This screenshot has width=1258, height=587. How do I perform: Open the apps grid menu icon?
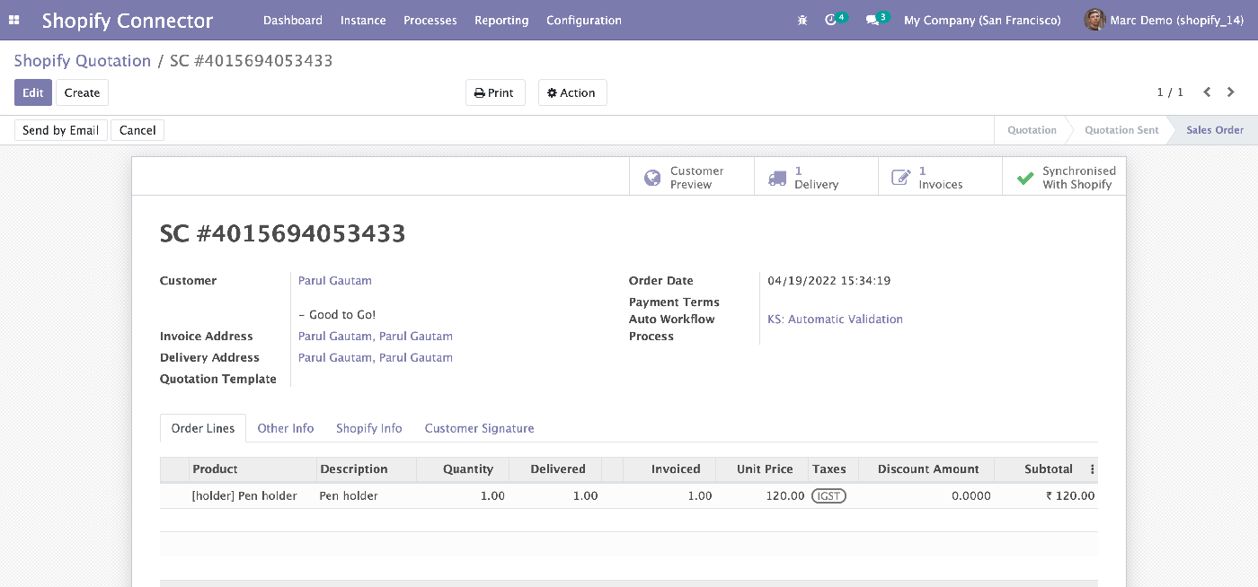tap(14, 20)
